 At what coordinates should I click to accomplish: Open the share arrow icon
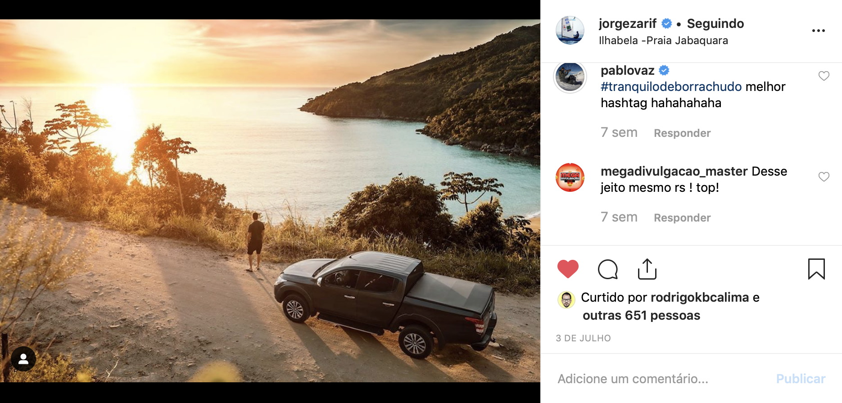(x=647, y=269)
